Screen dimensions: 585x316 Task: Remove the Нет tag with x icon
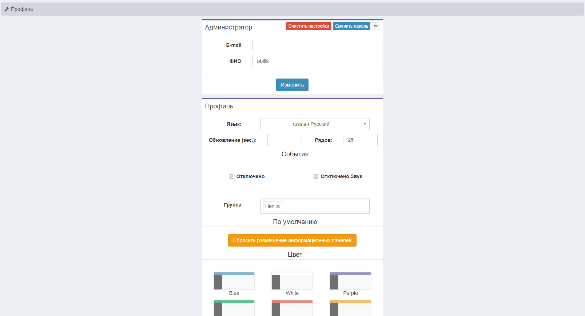(x=278, y=207)
